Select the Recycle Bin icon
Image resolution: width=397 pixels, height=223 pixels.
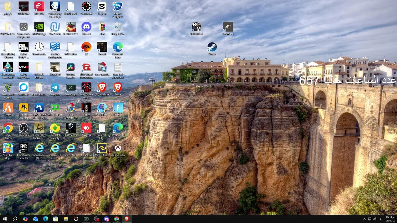coord(118,28)
